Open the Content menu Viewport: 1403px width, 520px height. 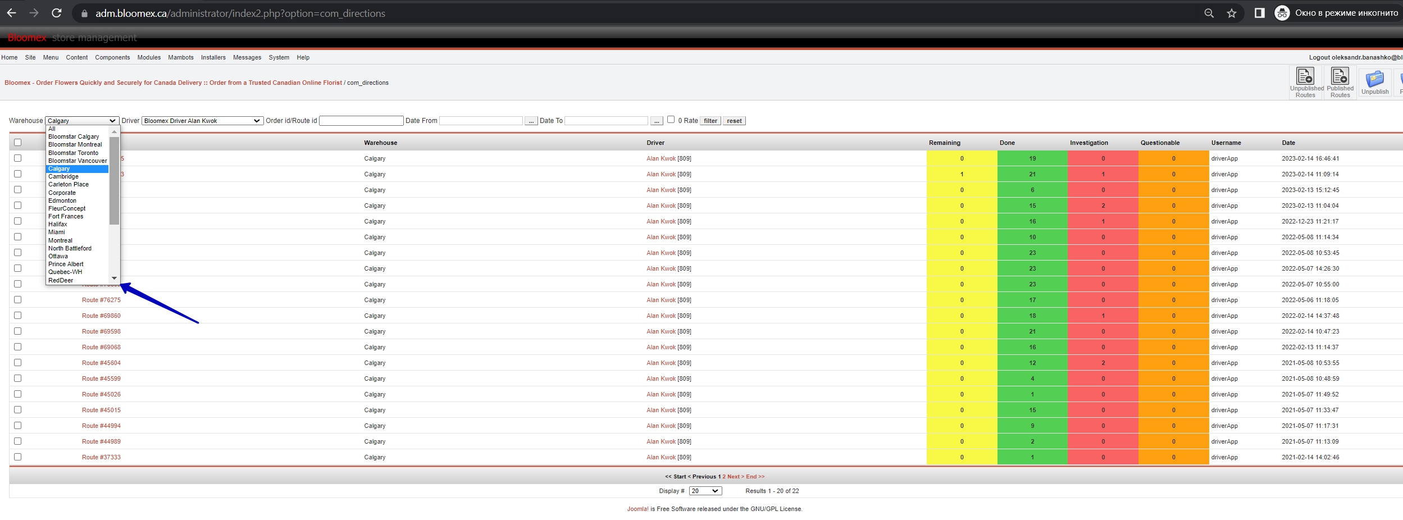[x=77, y=57]
